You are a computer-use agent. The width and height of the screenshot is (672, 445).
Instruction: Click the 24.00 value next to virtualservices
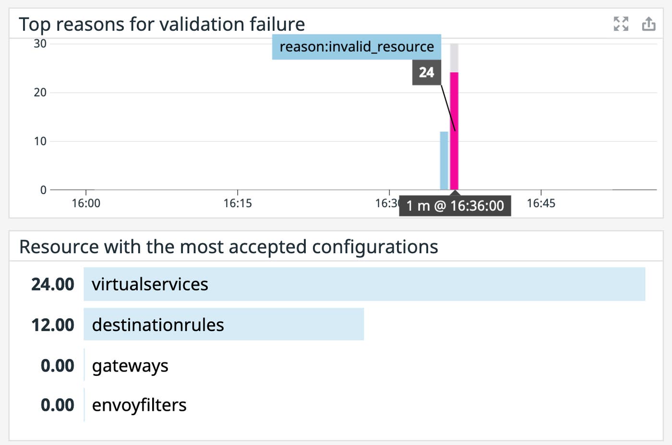point(53,284)
